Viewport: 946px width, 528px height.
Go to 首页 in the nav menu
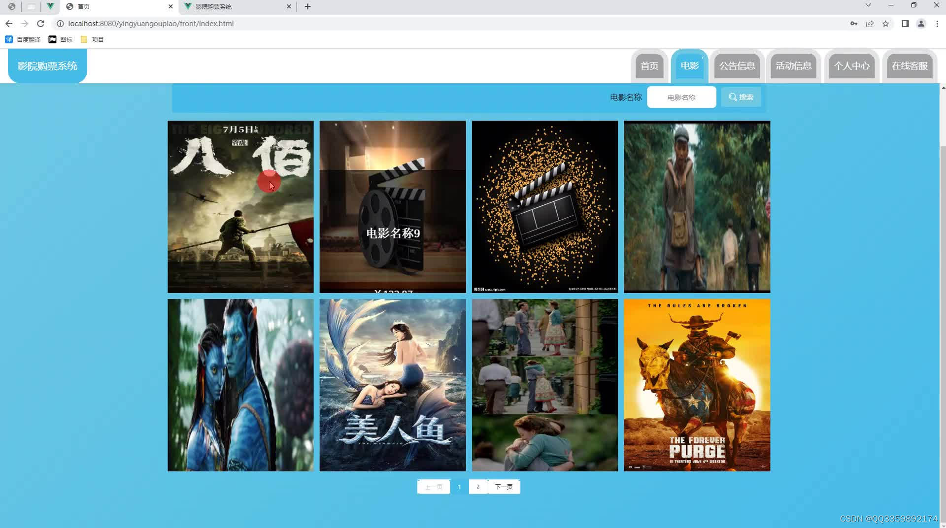tap(649, 66)
